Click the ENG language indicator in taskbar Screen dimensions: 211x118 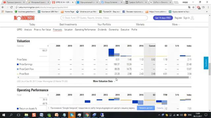click(190, 115)
